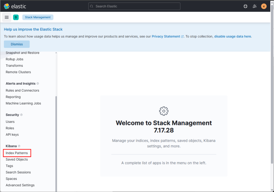Open Advanced Settings
Viewport: 274px width, 192px height.
click(20, 185)
